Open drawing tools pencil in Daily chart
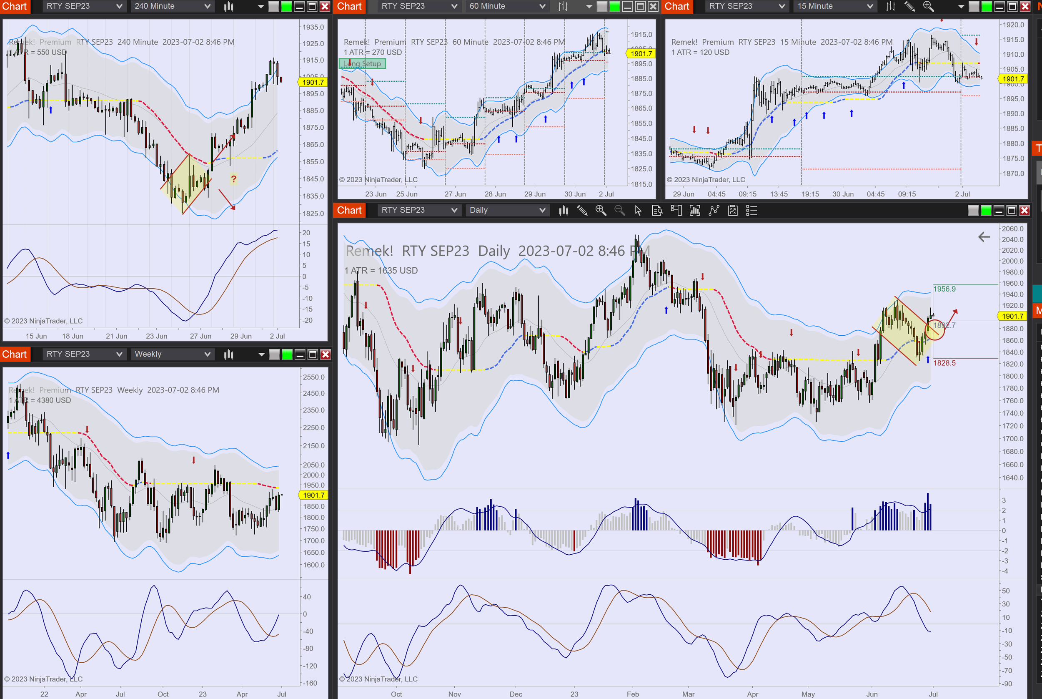This screenshot has height=699, width=1042. 582,211
